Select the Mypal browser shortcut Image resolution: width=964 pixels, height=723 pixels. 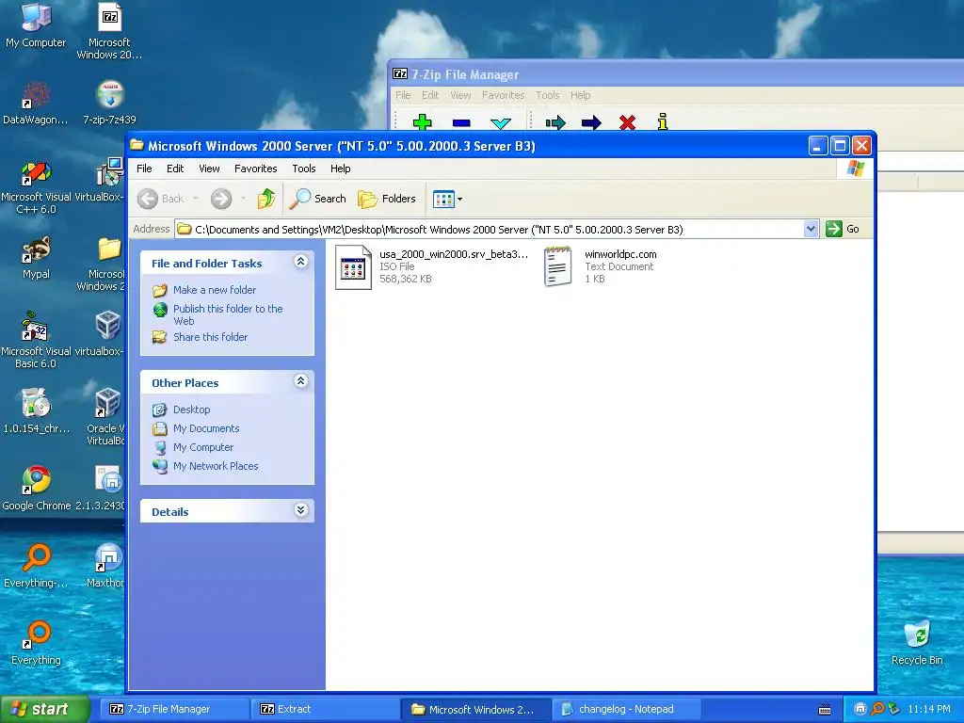(36, 257)
